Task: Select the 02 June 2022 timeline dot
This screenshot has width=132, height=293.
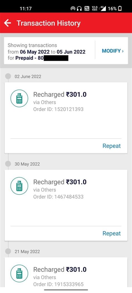Action: 8,77
